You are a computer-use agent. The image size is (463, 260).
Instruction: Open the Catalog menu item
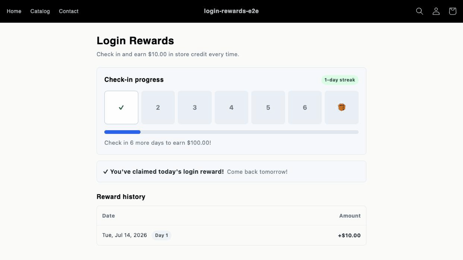40,11
